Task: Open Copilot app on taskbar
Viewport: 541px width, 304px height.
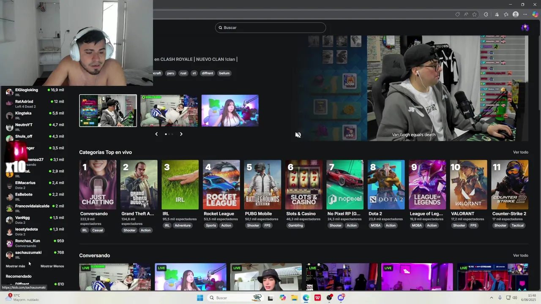Action: click(x=282, y=298)
